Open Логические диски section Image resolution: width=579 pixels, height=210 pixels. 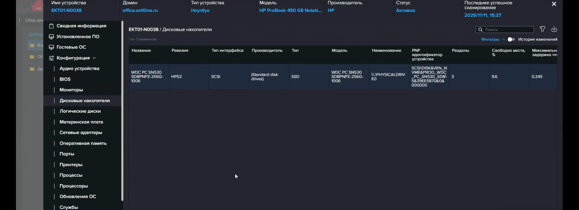pyautogui.click(x=80, y=111)
